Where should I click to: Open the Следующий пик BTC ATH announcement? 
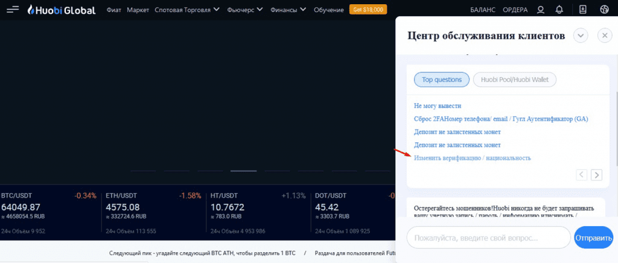pyautogui.click(x=202, y=253)
